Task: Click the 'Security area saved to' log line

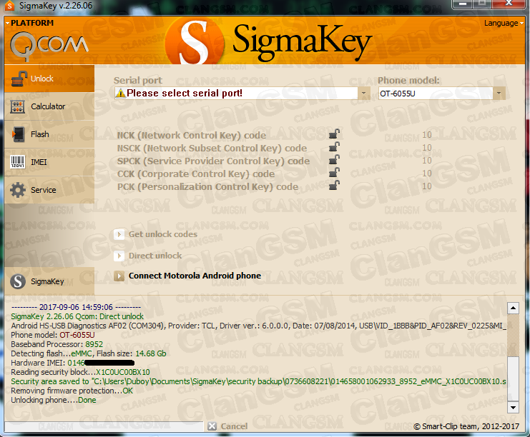Action: click(x=259, y=381)
